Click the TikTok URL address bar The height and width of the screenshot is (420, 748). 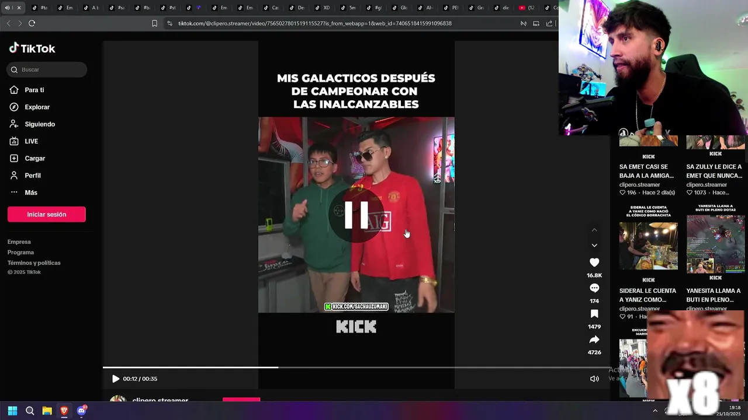tap(314, 23)
